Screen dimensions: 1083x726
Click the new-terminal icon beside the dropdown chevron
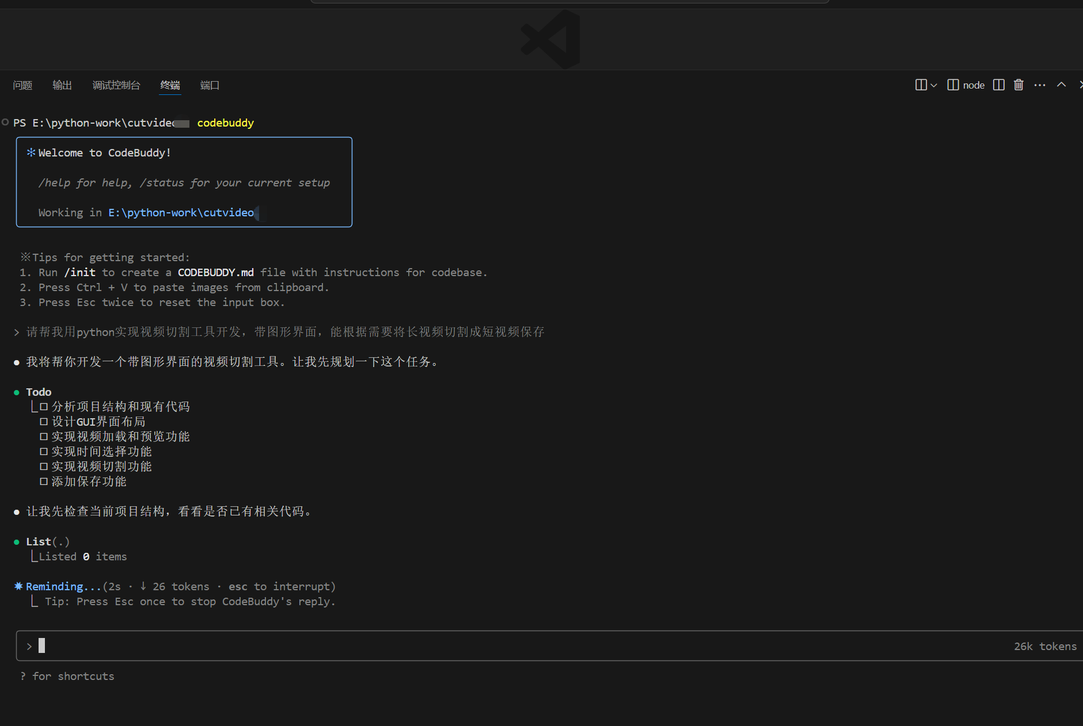921,85
